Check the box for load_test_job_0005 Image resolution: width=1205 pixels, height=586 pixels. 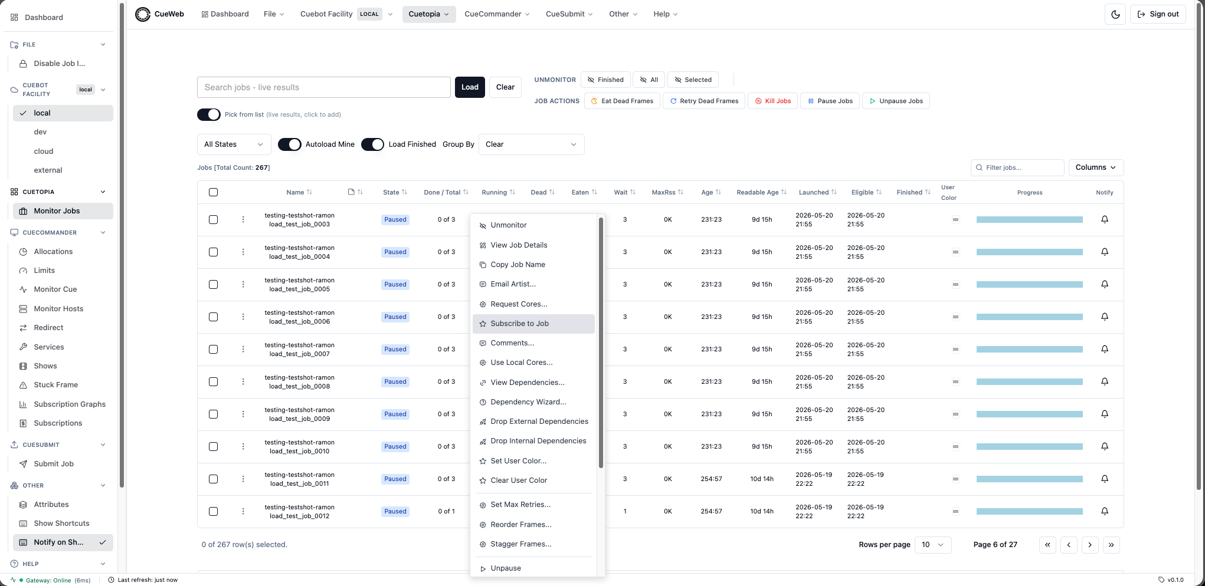coord(214,284)
